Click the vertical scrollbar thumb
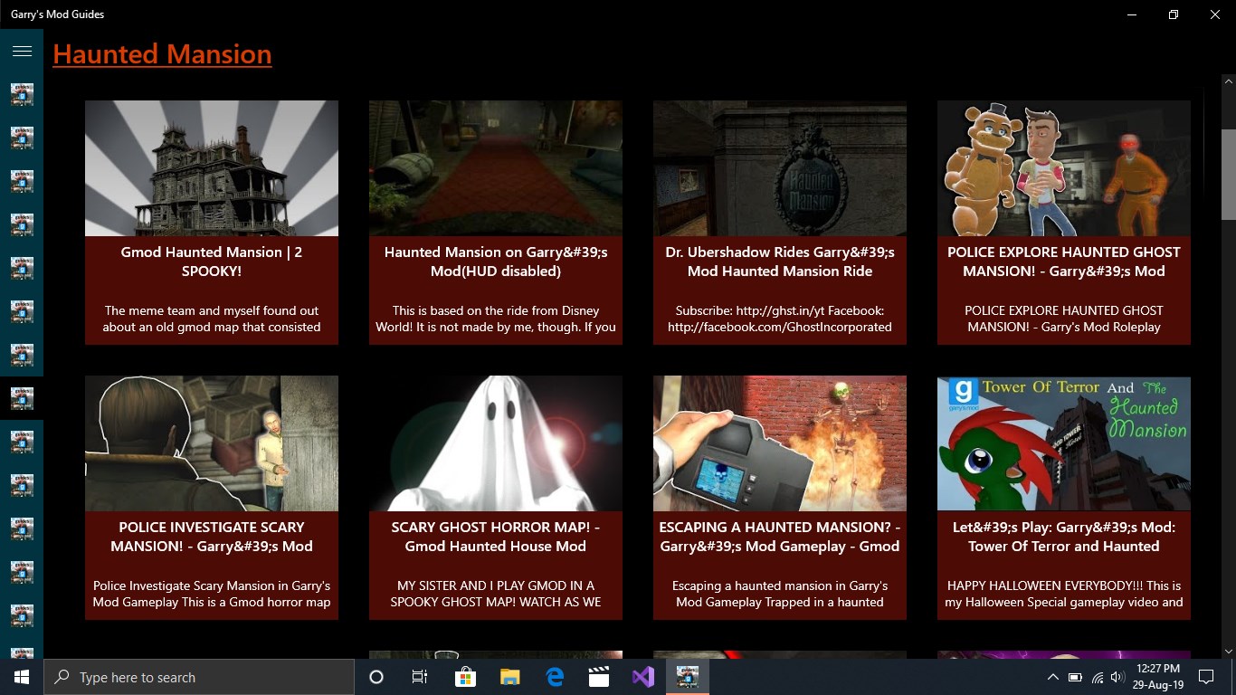 point(1228,174)
